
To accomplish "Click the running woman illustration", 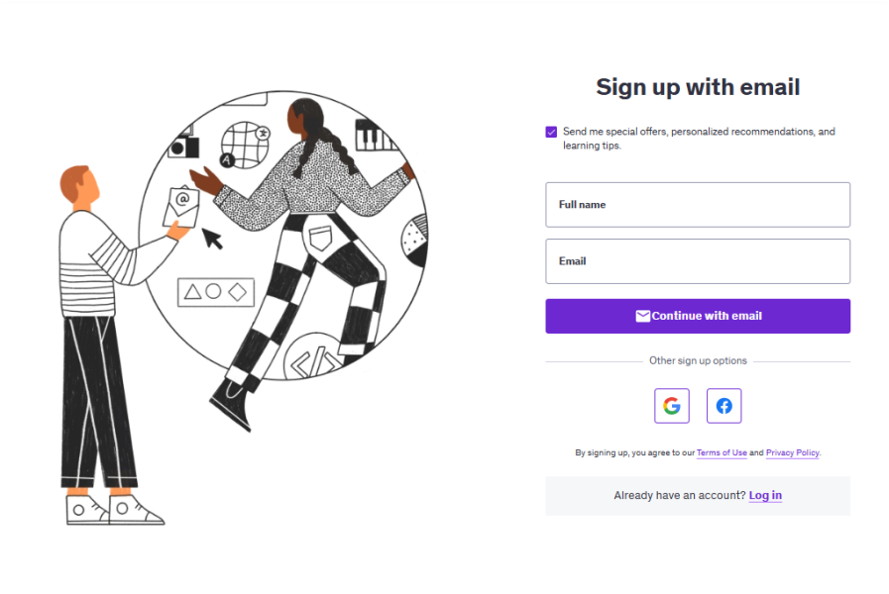I will point(307,247).
